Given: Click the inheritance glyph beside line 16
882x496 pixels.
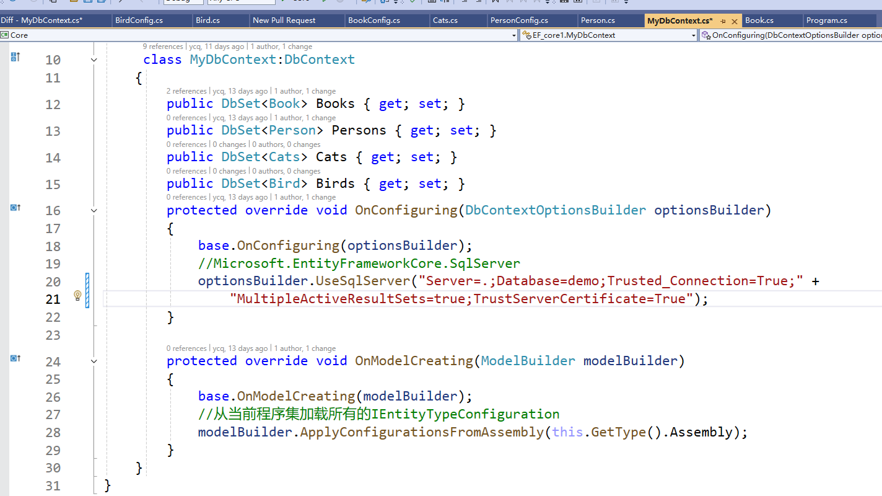Looking at the screenshot, I should click(x=15, y=207).
